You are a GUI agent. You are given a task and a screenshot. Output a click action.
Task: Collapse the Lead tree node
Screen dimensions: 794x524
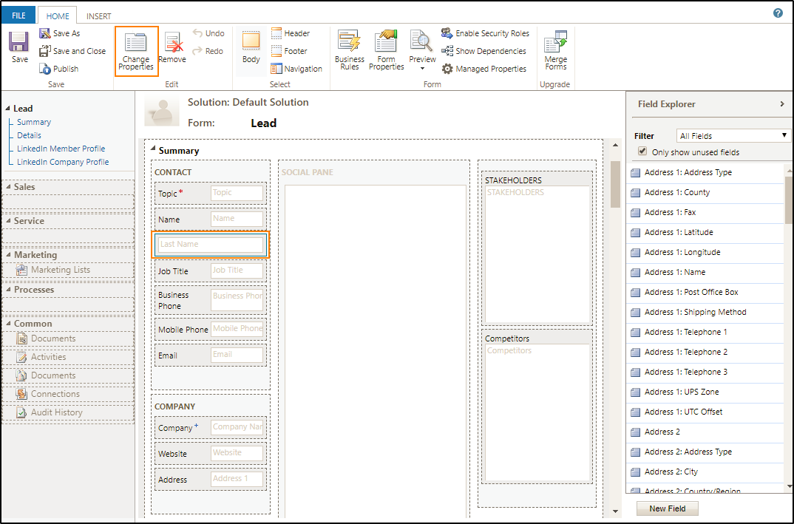pos(7,109)
